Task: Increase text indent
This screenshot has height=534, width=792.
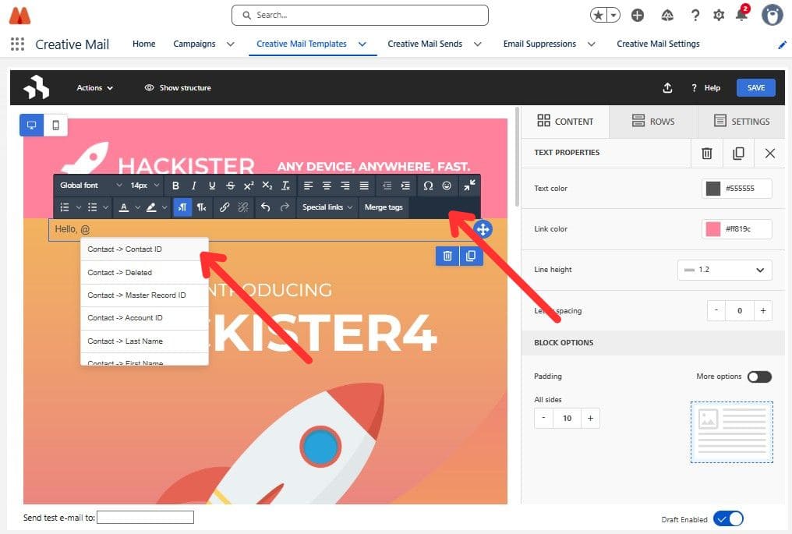Action: pyautogui.click(x=405, y=186)
